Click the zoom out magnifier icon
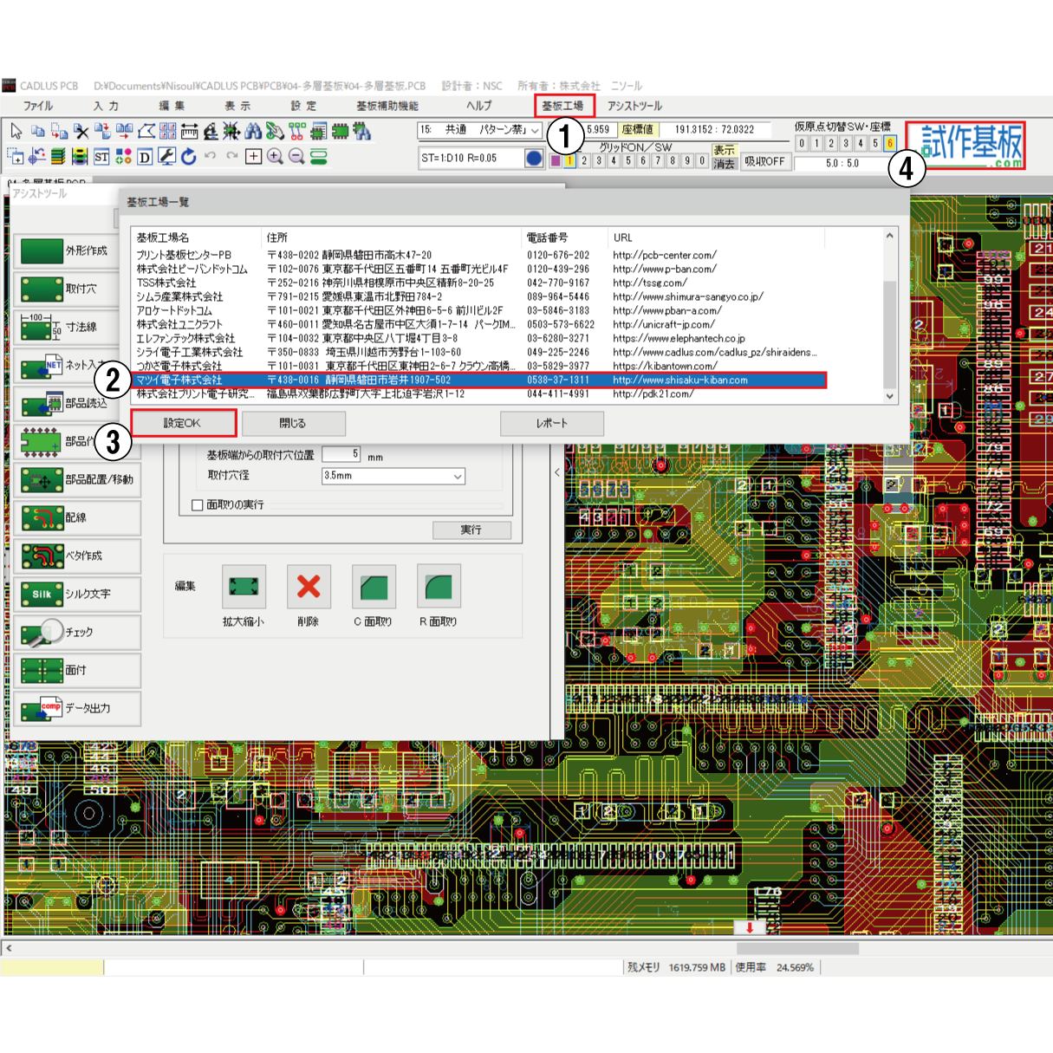The width and height of the screenshot is (1053, 1053). [296, 157]
